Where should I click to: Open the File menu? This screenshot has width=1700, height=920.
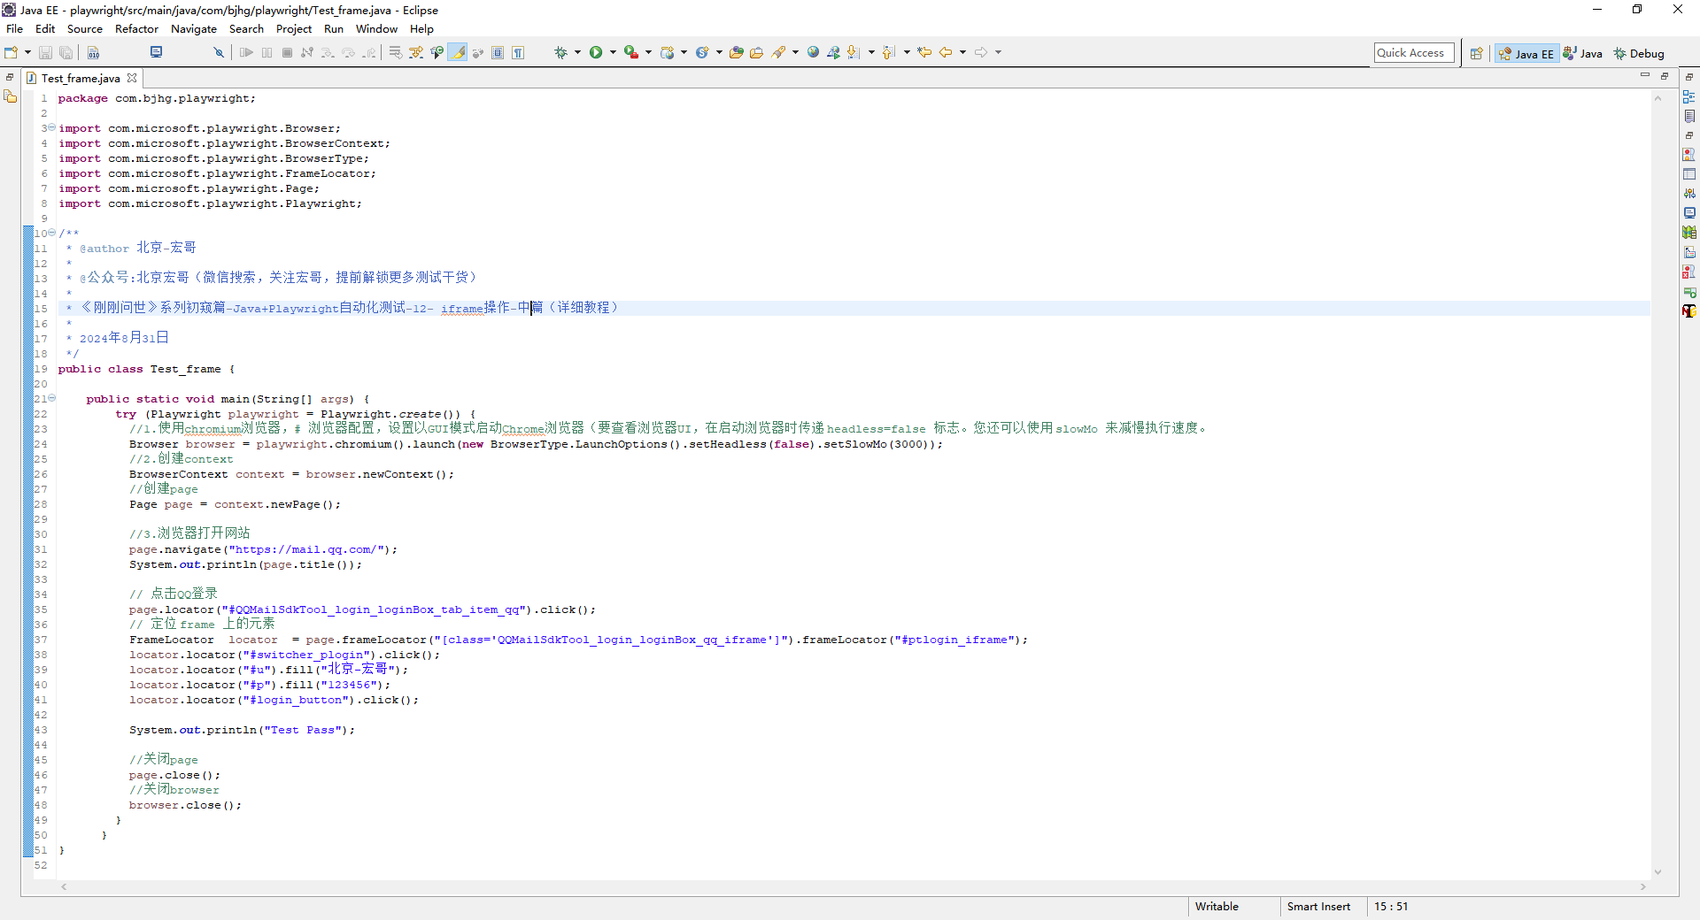pos(15,29)
